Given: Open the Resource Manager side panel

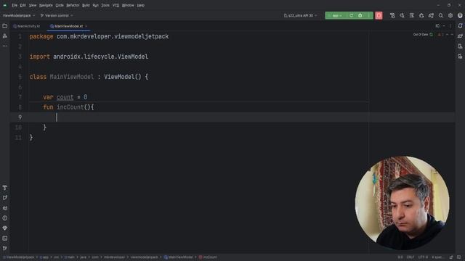Looking at the screenshot, I should pos(5,36).
